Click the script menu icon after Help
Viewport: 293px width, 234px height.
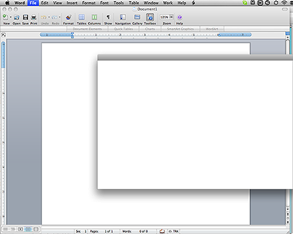click(193, 3)
